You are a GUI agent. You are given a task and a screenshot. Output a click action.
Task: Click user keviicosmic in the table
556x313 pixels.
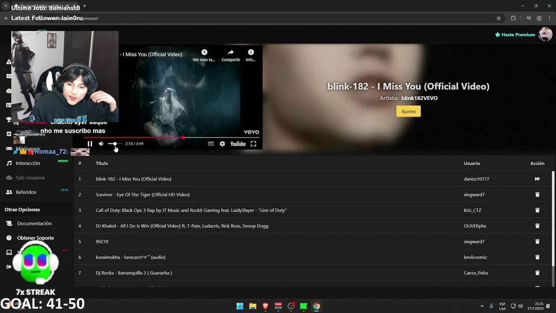pos(476,257)
